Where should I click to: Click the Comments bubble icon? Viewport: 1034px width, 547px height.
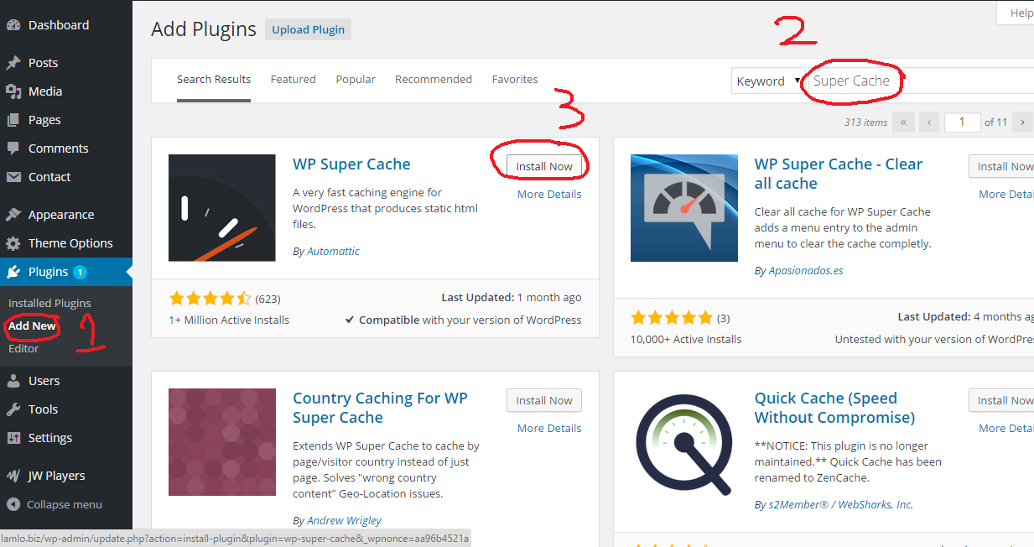pyautogui.click(x=13, y=148)
